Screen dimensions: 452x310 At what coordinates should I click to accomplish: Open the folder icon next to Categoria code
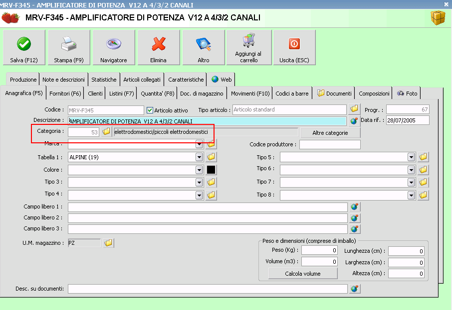point(106,132)
